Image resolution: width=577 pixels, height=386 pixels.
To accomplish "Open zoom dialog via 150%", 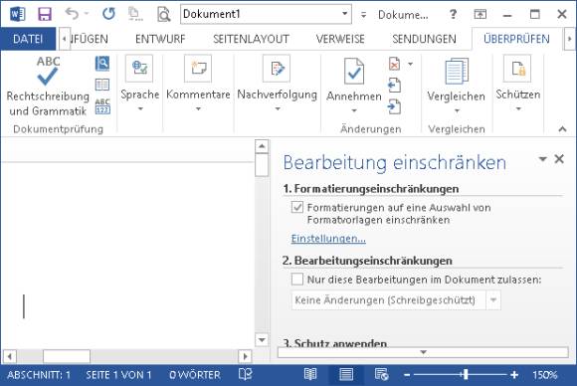I will (544, 375).
